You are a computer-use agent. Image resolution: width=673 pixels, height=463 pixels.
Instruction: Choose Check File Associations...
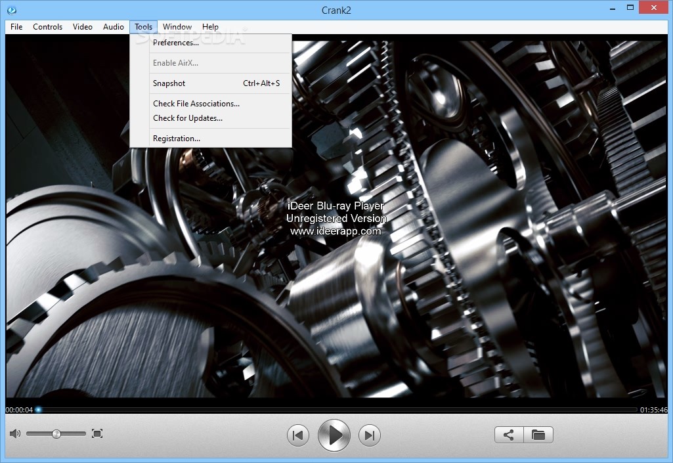[x=211, y=104]
